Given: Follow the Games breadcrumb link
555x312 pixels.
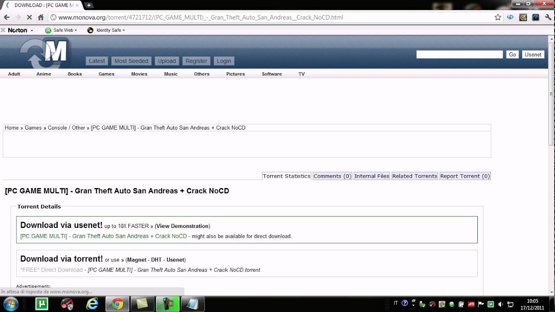Looking at the screenshot, I should (33, 128).
